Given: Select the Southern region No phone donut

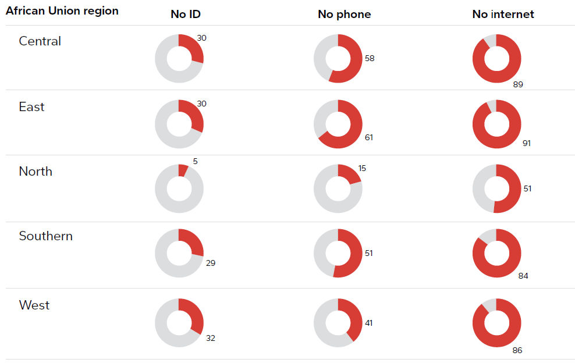Looking at the screenshot, I should pos(338,253).
